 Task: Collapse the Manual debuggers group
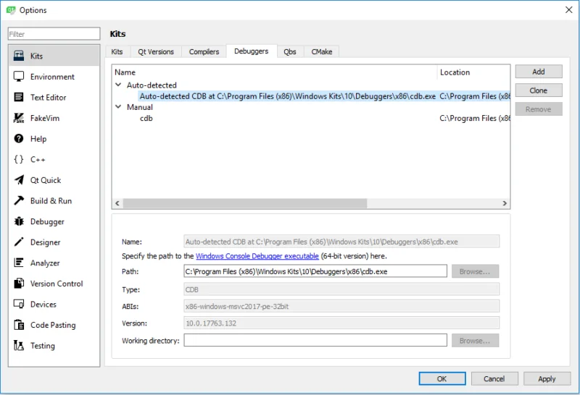119,107
